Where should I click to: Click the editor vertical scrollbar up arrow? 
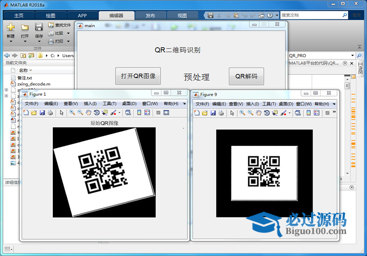coord(347,79)
